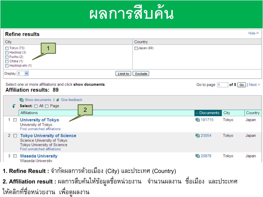263x197 pixels.
Task: Check the Select Page checkbox
Action: (47, 106)
